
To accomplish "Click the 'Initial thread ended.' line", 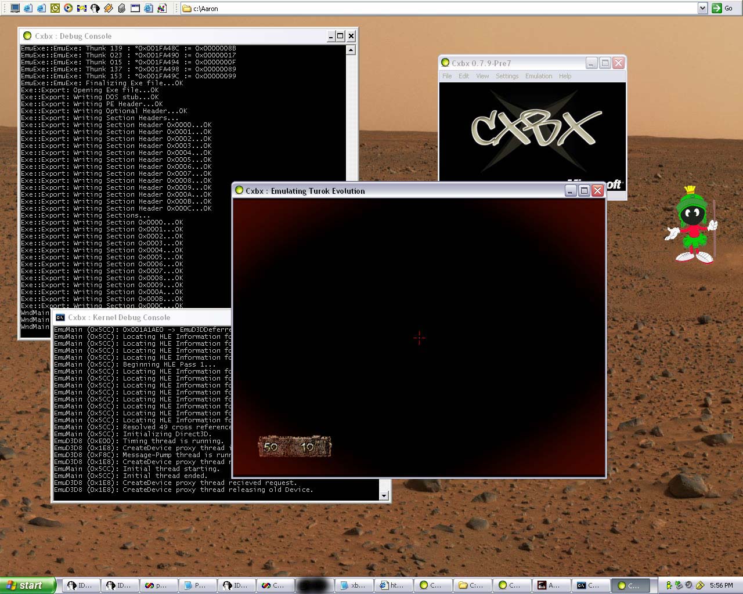I will (x=131, y=476).
